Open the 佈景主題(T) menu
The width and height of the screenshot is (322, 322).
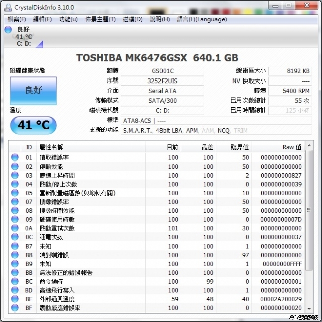(x=100, y=19)
